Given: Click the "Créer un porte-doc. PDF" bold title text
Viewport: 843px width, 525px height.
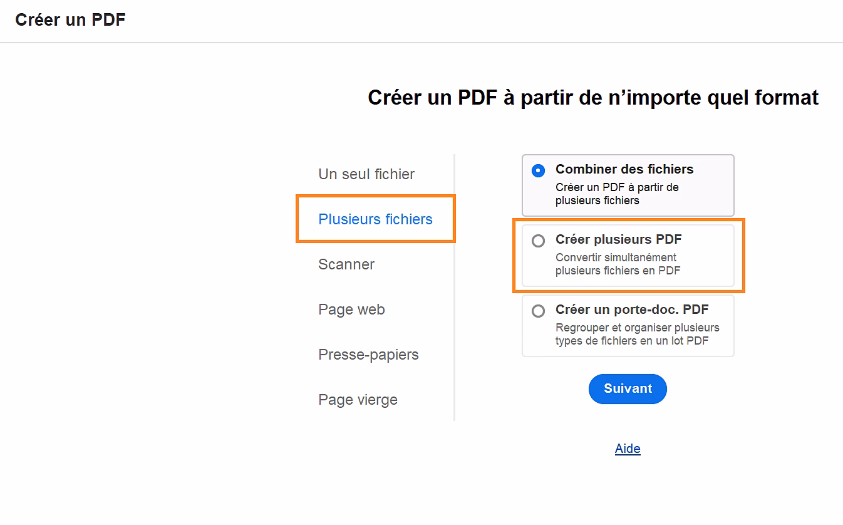Looking at the screenshot, I should pyautogui.click(x=632, y=309).
